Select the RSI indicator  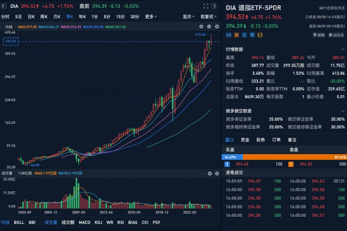pyautogui.click(x=121, y=223)
